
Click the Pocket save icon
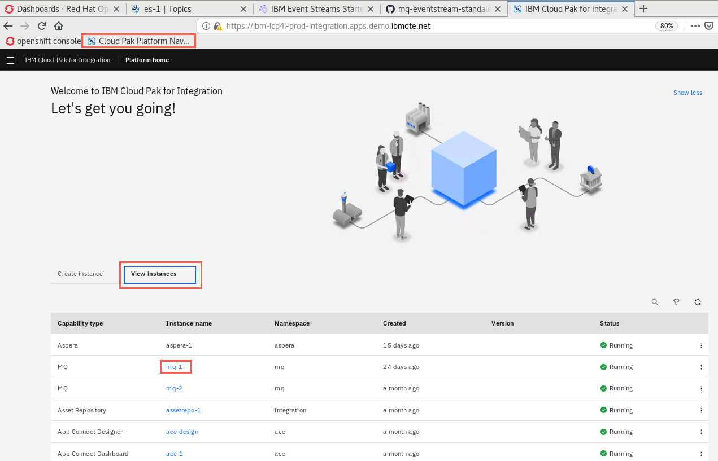coord(708,26)
